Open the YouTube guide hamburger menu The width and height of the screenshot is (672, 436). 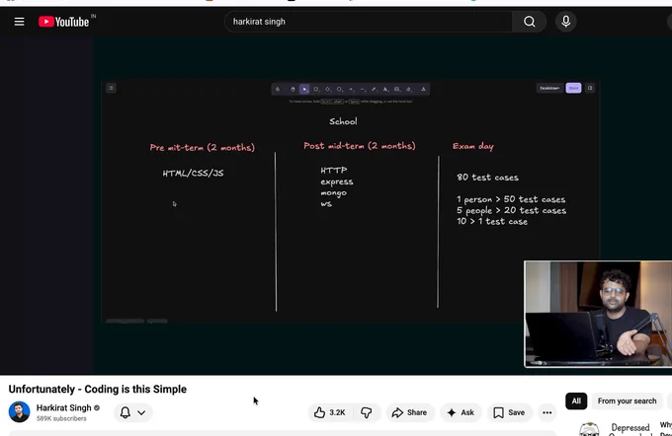click(20, 22)
